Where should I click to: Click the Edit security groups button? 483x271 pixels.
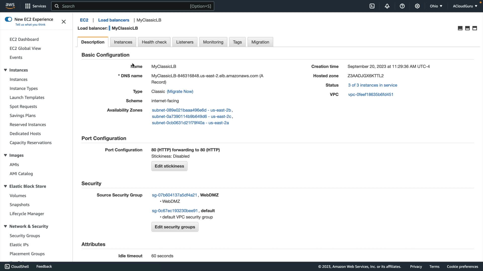click(x=175, y=227)
